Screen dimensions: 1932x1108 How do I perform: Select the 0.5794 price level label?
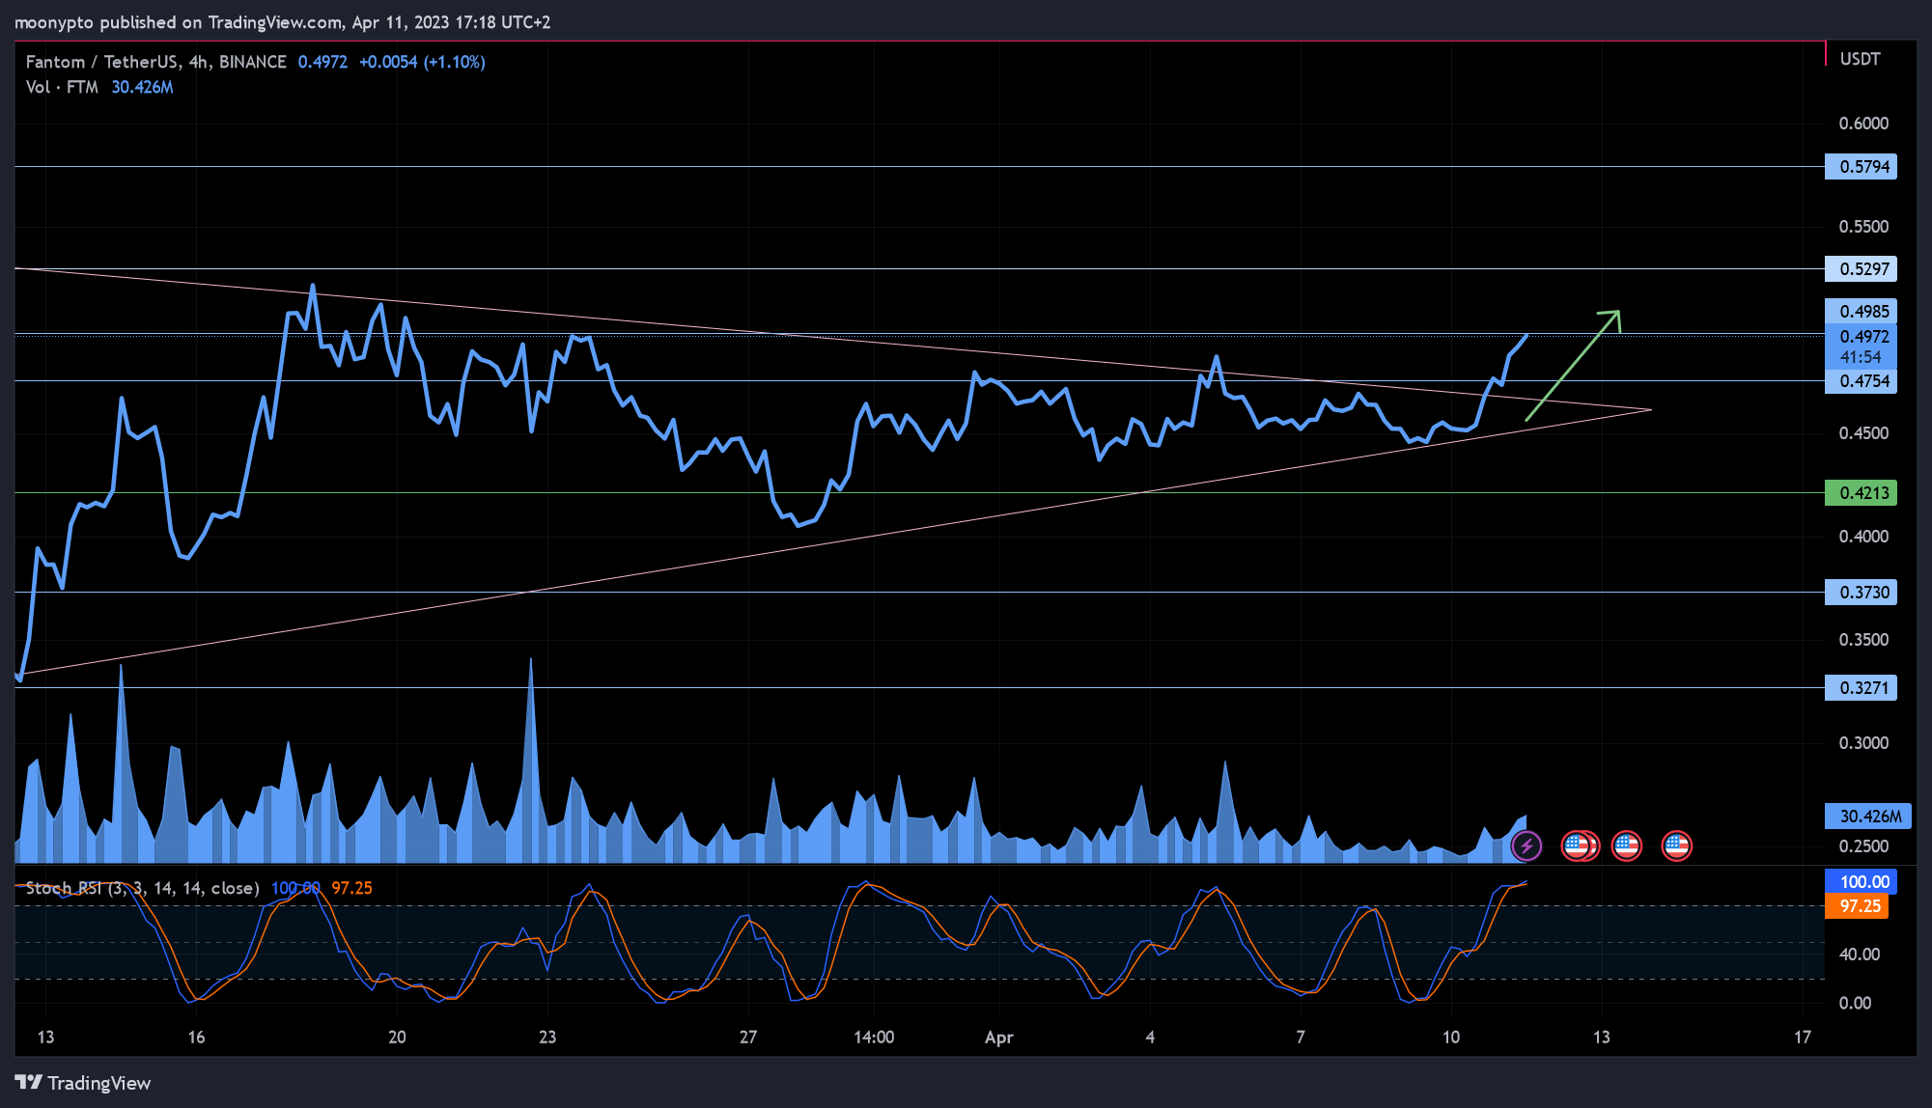point(1861,167)
